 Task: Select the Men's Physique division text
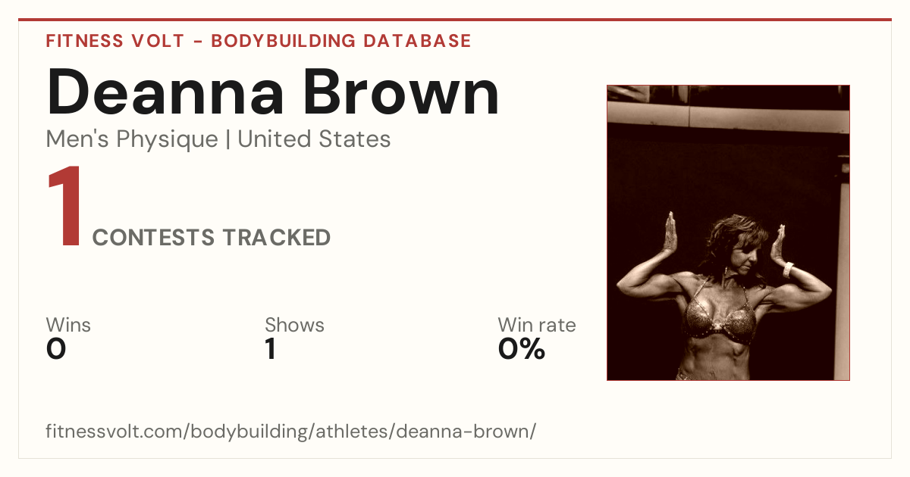pyautogui.click(x=132, y=139)
